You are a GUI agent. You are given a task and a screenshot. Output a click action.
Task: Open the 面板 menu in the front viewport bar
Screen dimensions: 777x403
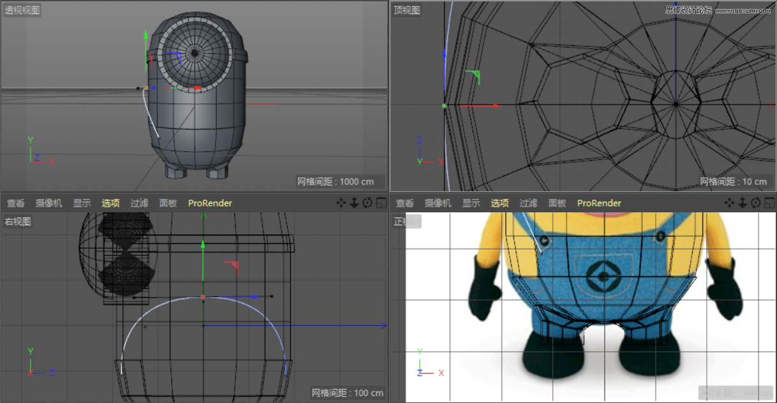click(x=557, y=203)
